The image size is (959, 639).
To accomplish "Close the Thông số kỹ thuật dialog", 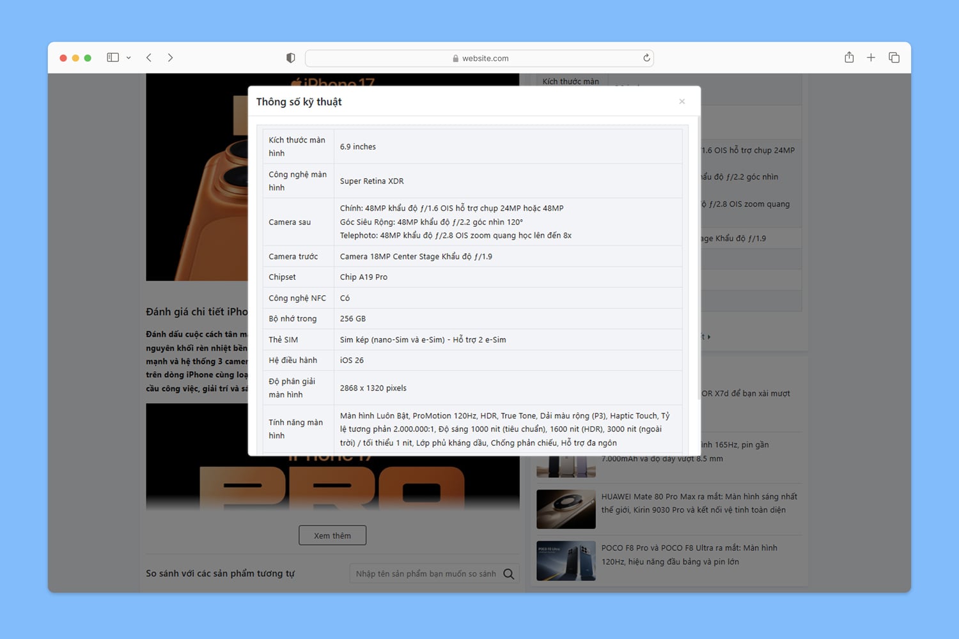I will [682, 102].
